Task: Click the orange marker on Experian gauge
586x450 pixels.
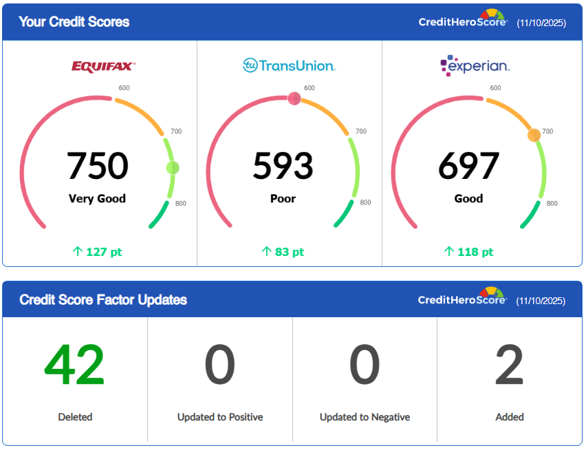Action: (534, 136)
